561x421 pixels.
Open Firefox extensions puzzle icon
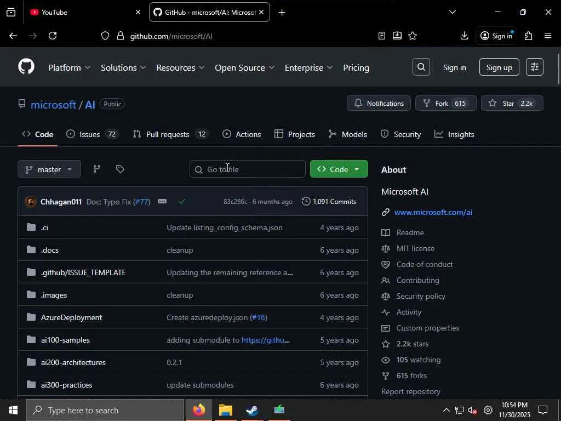point(529,36)
